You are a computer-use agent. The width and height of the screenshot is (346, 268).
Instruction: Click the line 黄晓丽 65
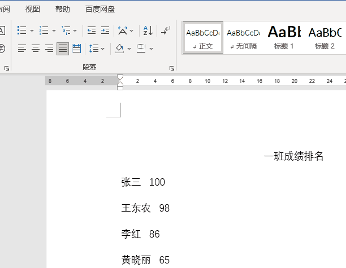pyautogui.click(x=145, y=260)
